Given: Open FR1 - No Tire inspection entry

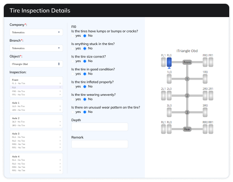Looking at the screenshot, I should click(36, 95).
